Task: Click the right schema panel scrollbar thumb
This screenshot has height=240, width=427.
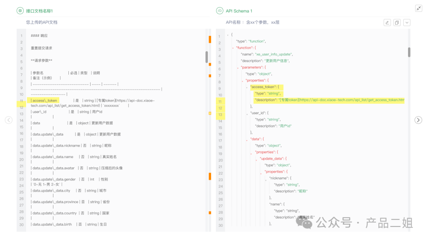Action: (x=409, y=52)
